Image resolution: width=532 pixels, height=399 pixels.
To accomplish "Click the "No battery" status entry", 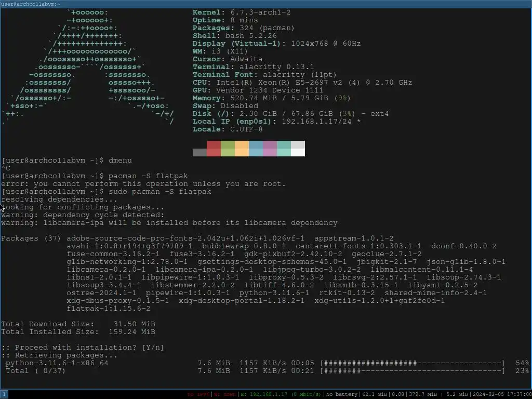I will tap(342, 394).
